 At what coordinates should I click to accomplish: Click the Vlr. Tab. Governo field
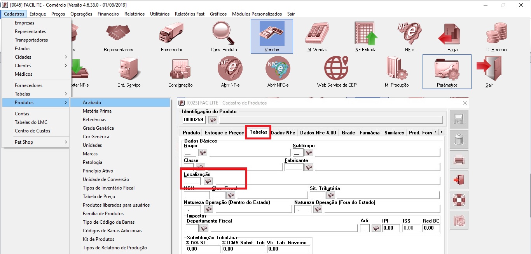[288, 249]
